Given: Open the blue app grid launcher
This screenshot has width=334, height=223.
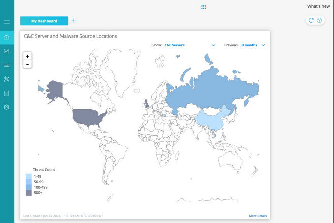Looking at the screenshot, I should tap(204, 7).
